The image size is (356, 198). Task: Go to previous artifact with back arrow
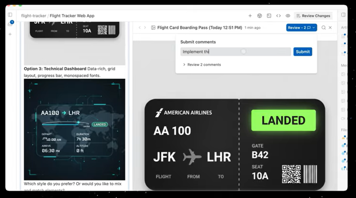click(140, 28)
